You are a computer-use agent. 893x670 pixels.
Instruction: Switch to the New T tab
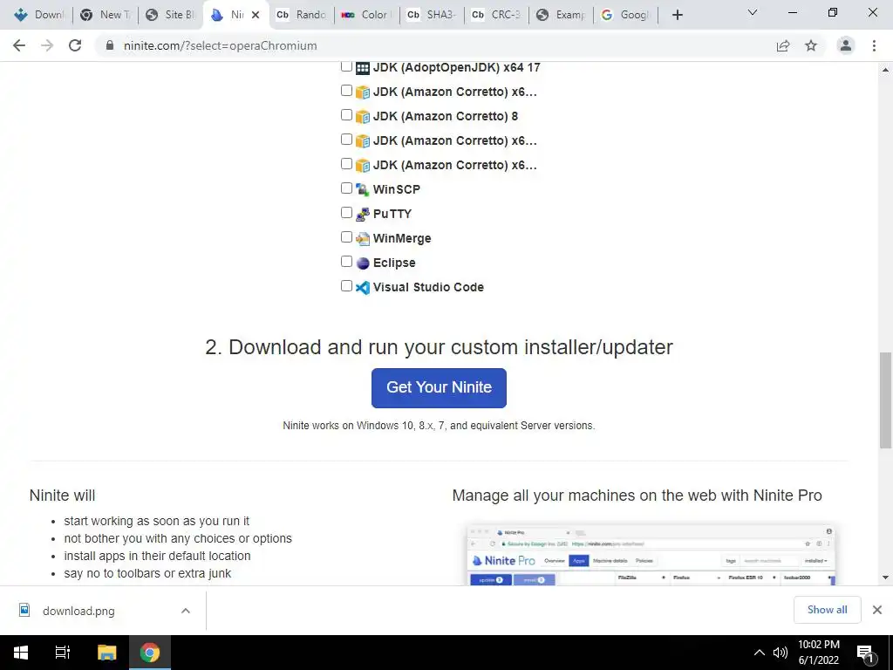pos(106,15)
